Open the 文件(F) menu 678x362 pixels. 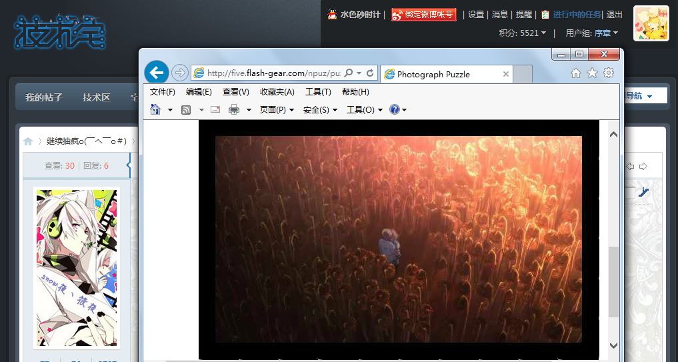point(162,92)
